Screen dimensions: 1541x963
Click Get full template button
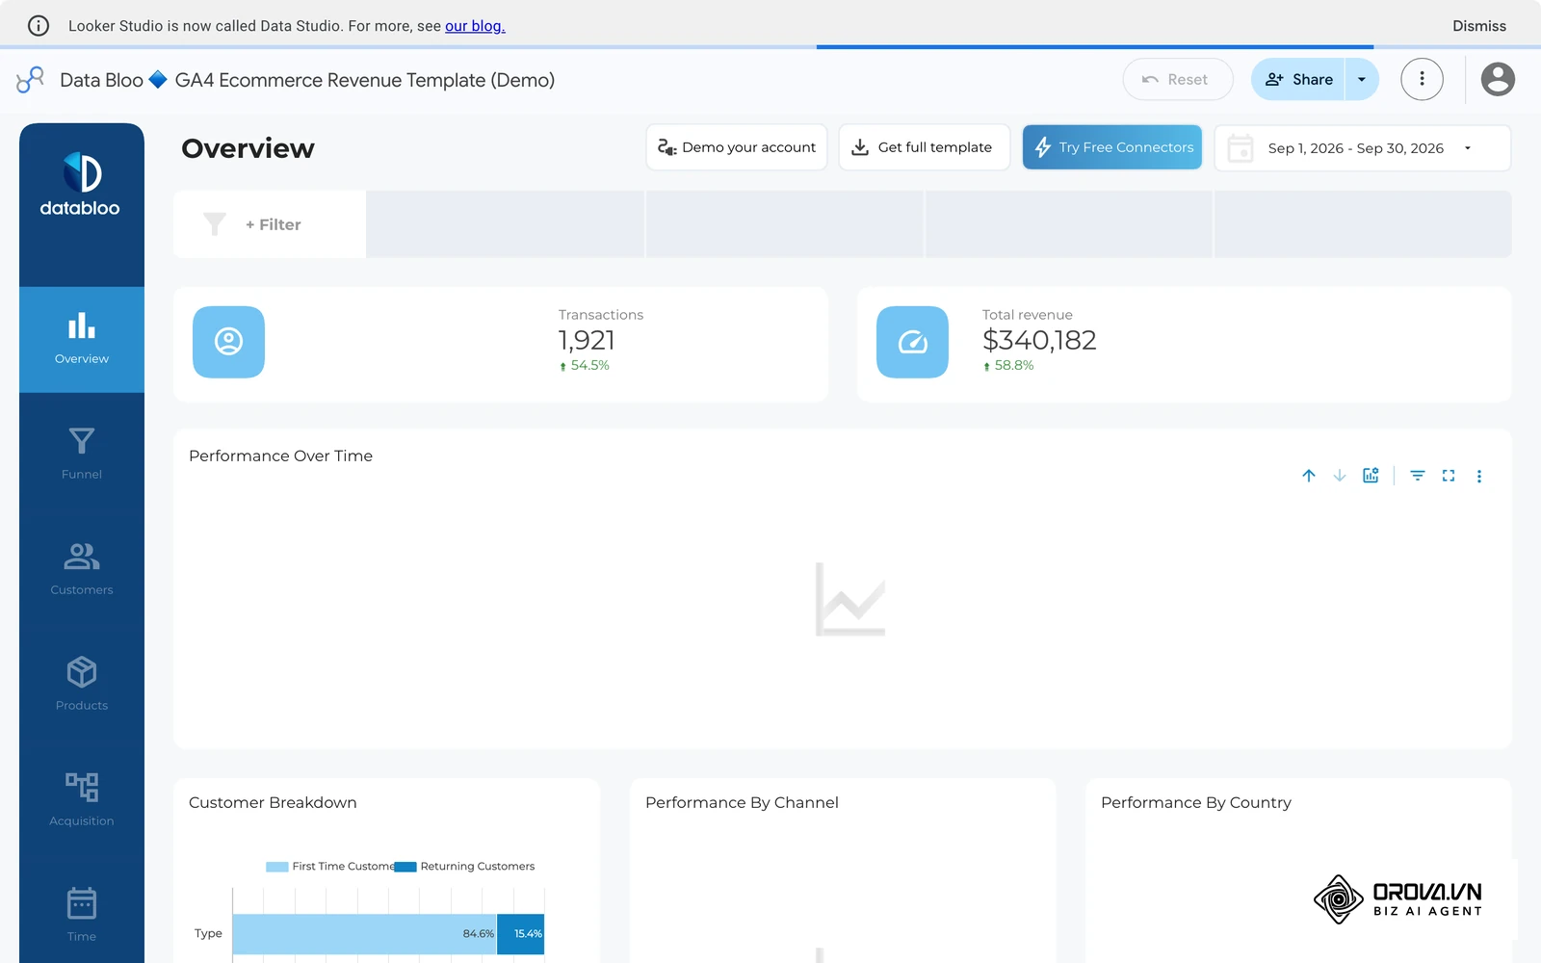point(925,147)
